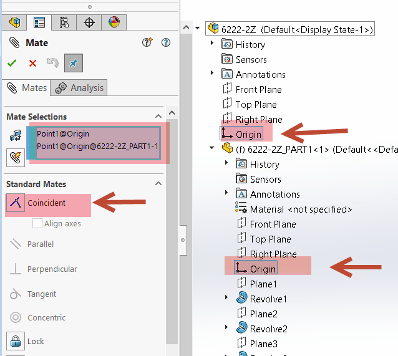Click the panel splitter collapse handle
This screenshot has width=398, height=356.
pyautogui.click(x=183, y=240)
